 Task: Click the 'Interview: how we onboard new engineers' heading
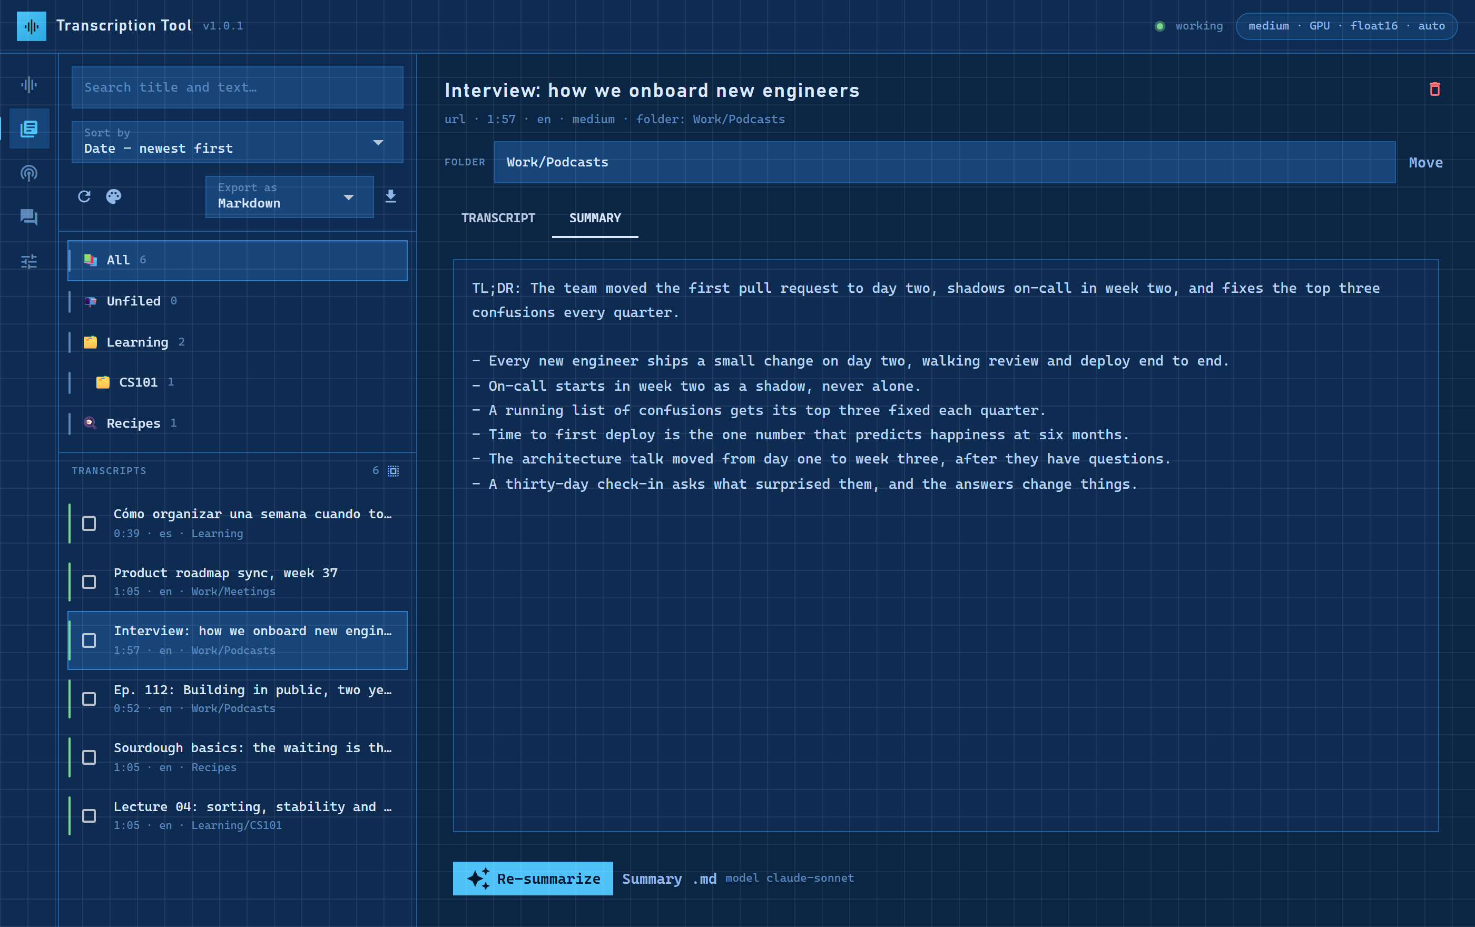[x=652, y=91]
